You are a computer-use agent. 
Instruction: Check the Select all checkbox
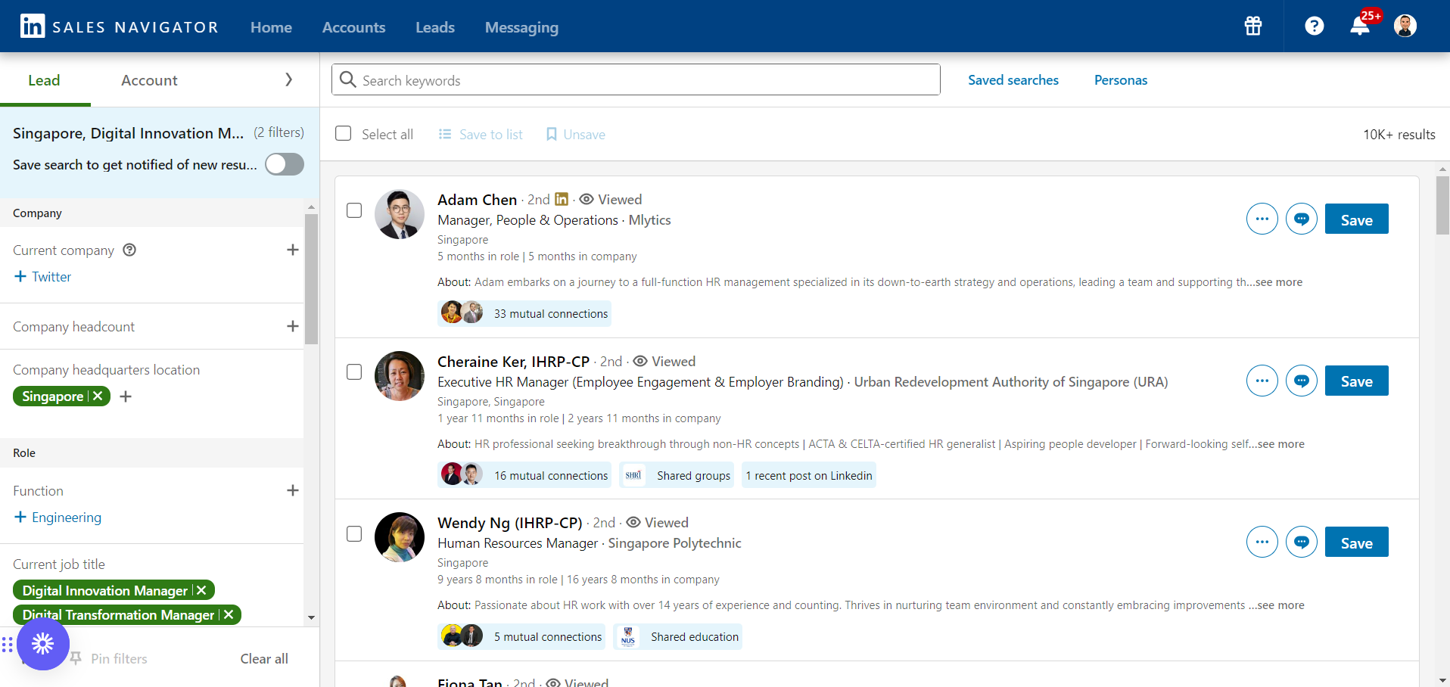344,134
